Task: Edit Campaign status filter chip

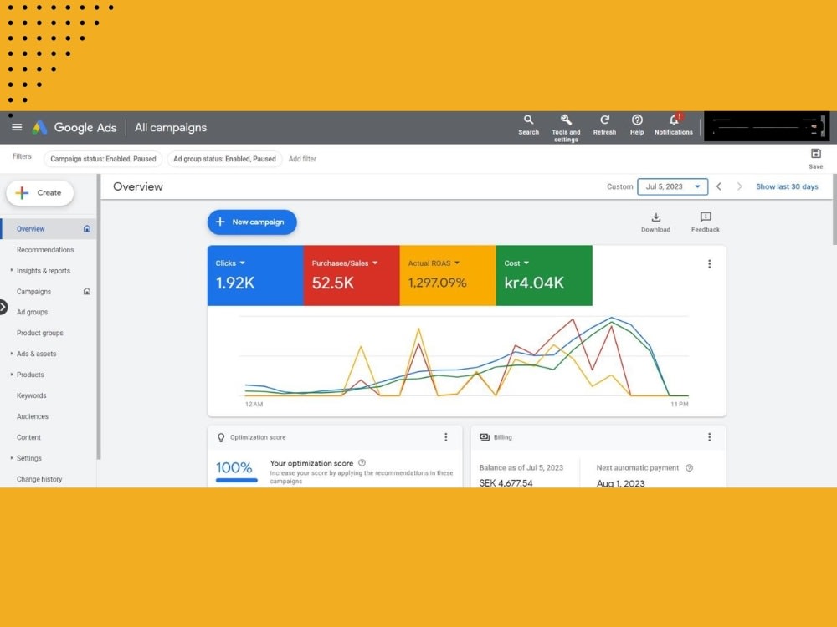Action: click(x=103, y=159)
